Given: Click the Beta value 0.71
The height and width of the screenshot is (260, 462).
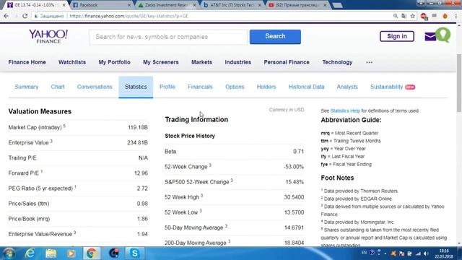Looking at the screenshot, I should coord(298,152).
